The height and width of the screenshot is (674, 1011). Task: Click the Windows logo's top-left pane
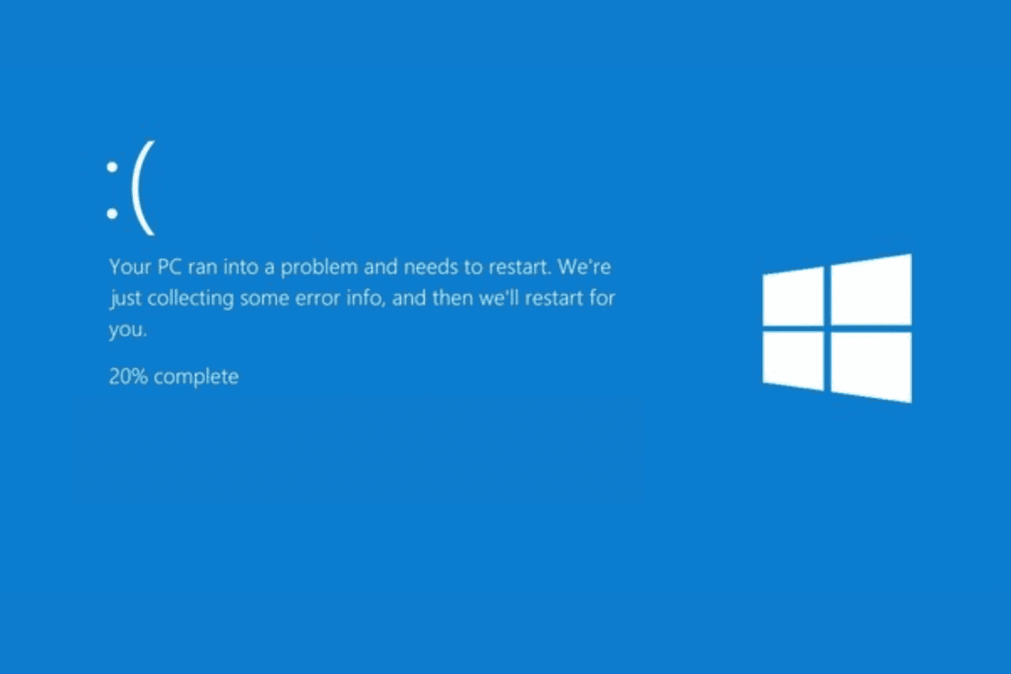pyautogui.click(x=793, y=296)
